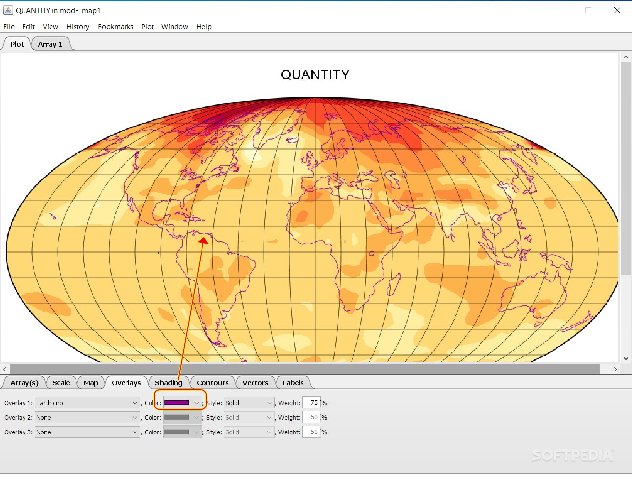Open the Array(s) settings tab
This screenshot has height=483, width=632.
25,382
